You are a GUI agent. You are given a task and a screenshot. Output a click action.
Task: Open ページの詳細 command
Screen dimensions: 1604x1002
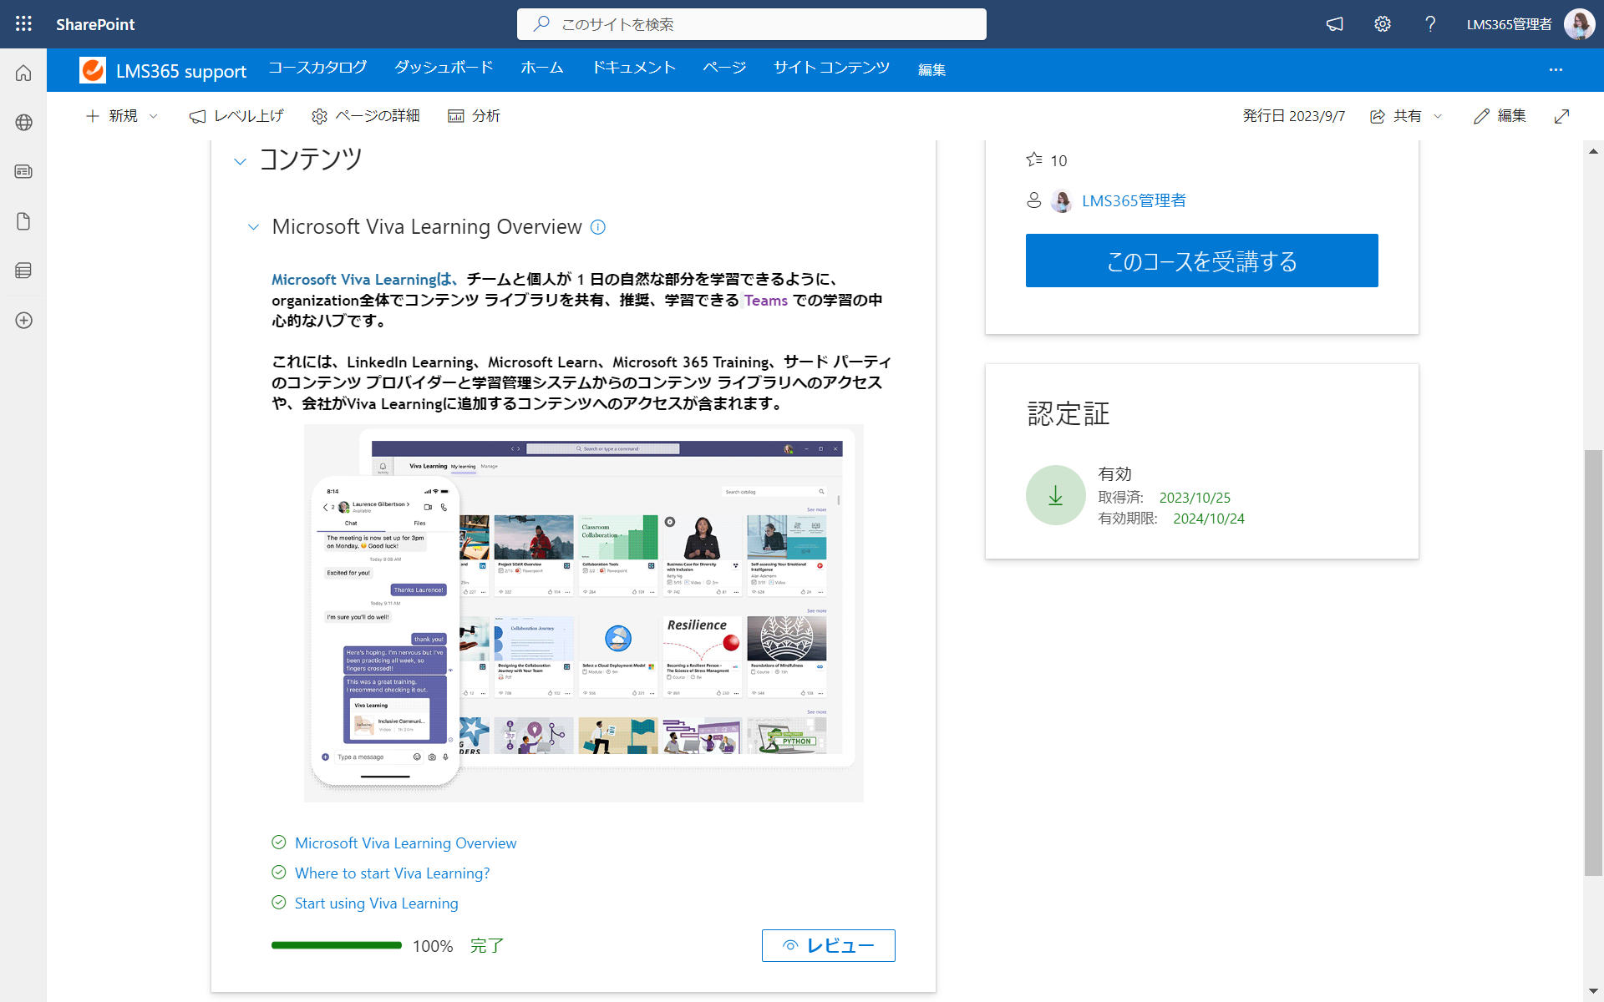click(x=365, y=116)
